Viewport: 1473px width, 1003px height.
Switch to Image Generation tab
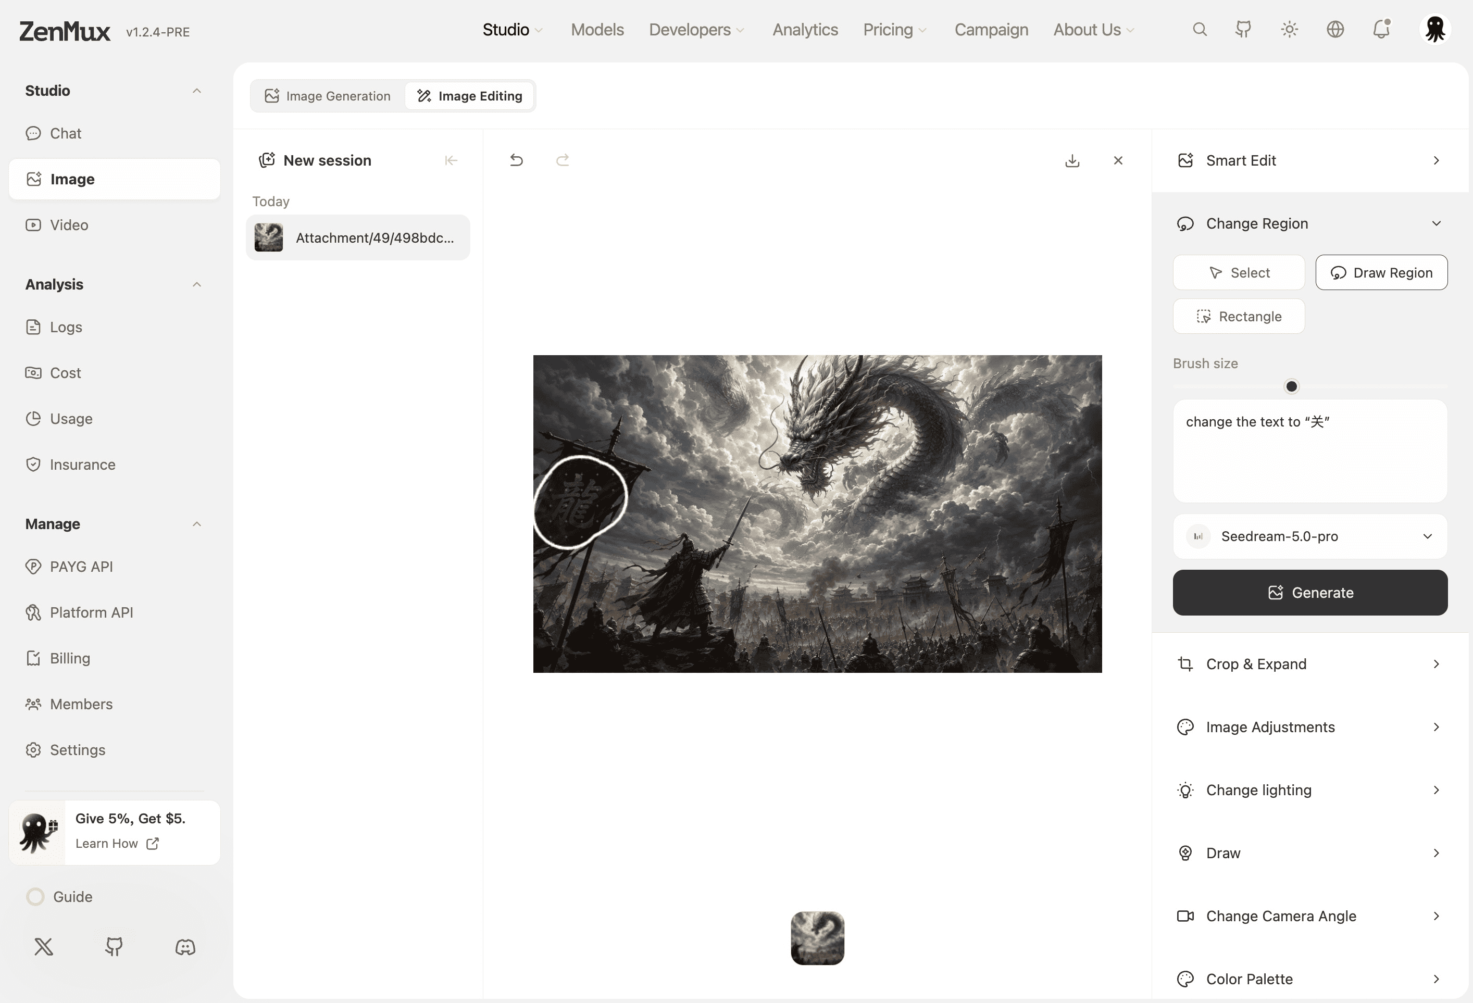click(328, 96)
